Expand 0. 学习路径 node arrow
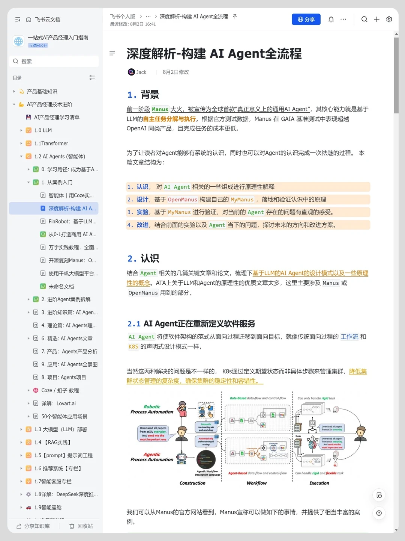The height and width of the screenshot is (541, 405). 28,169
